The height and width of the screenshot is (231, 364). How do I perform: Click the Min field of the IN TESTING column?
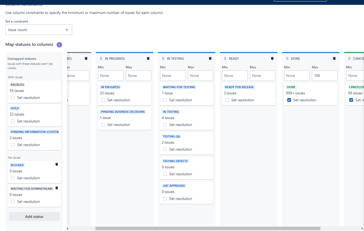coord(173,76)
